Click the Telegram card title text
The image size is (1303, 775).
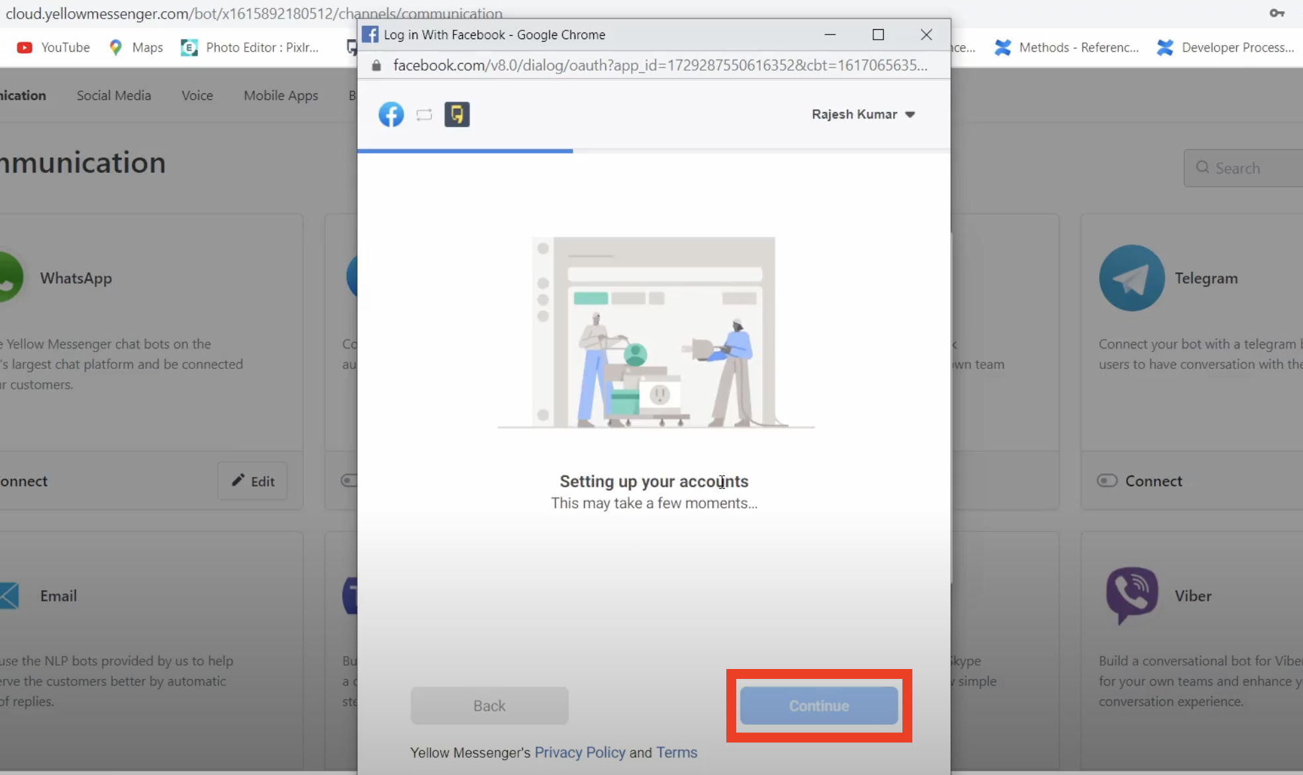[1206, 278]
